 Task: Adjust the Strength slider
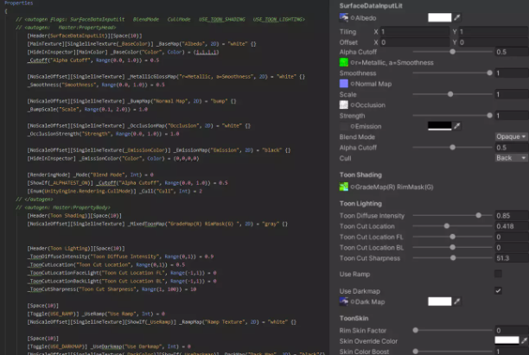[452, 116]
